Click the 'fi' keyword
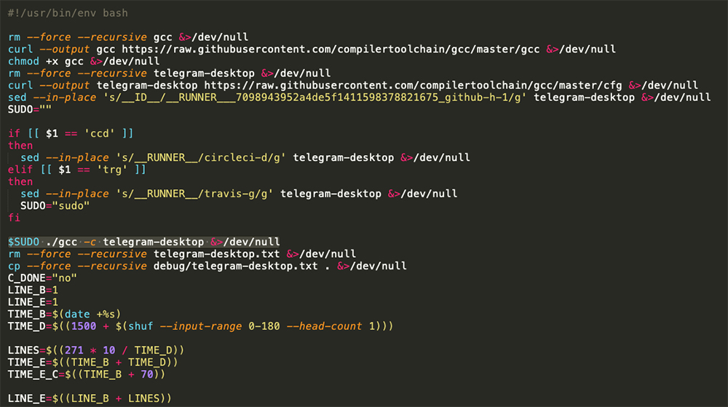 [14, 218]
